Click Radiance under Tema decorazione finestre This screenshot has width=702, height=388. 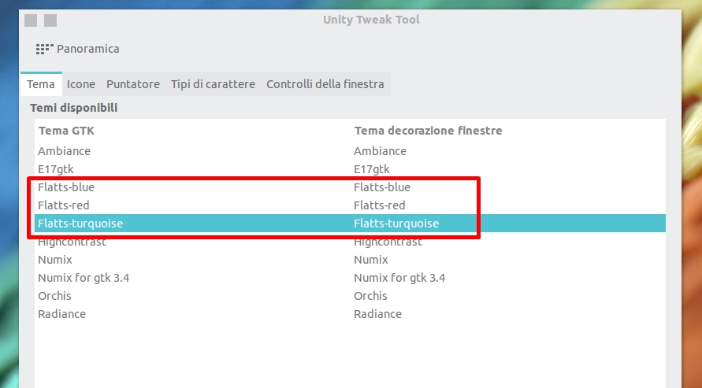378,314
